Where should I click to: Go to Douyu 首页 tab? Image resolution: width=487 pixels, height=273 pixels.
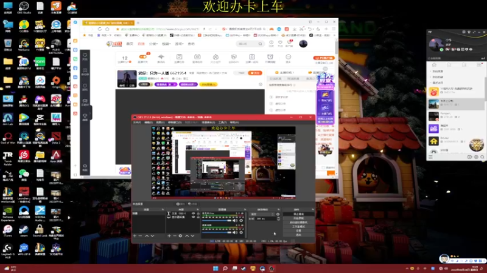tap(130, 44)
